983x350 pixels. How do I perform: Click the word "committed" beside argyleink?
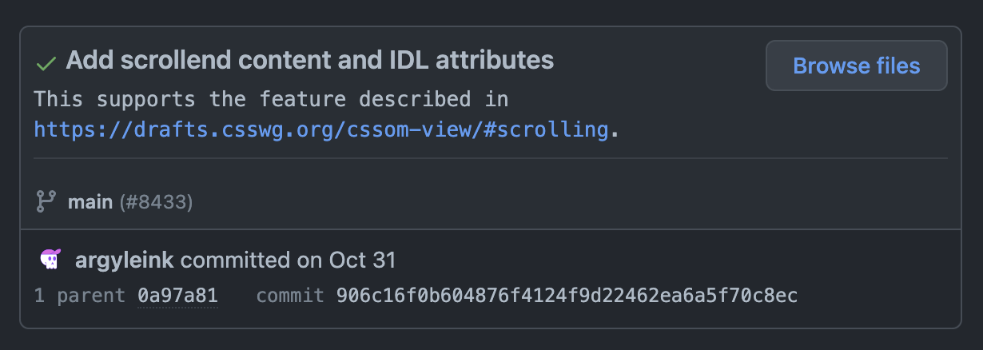(x=235, y=260)
